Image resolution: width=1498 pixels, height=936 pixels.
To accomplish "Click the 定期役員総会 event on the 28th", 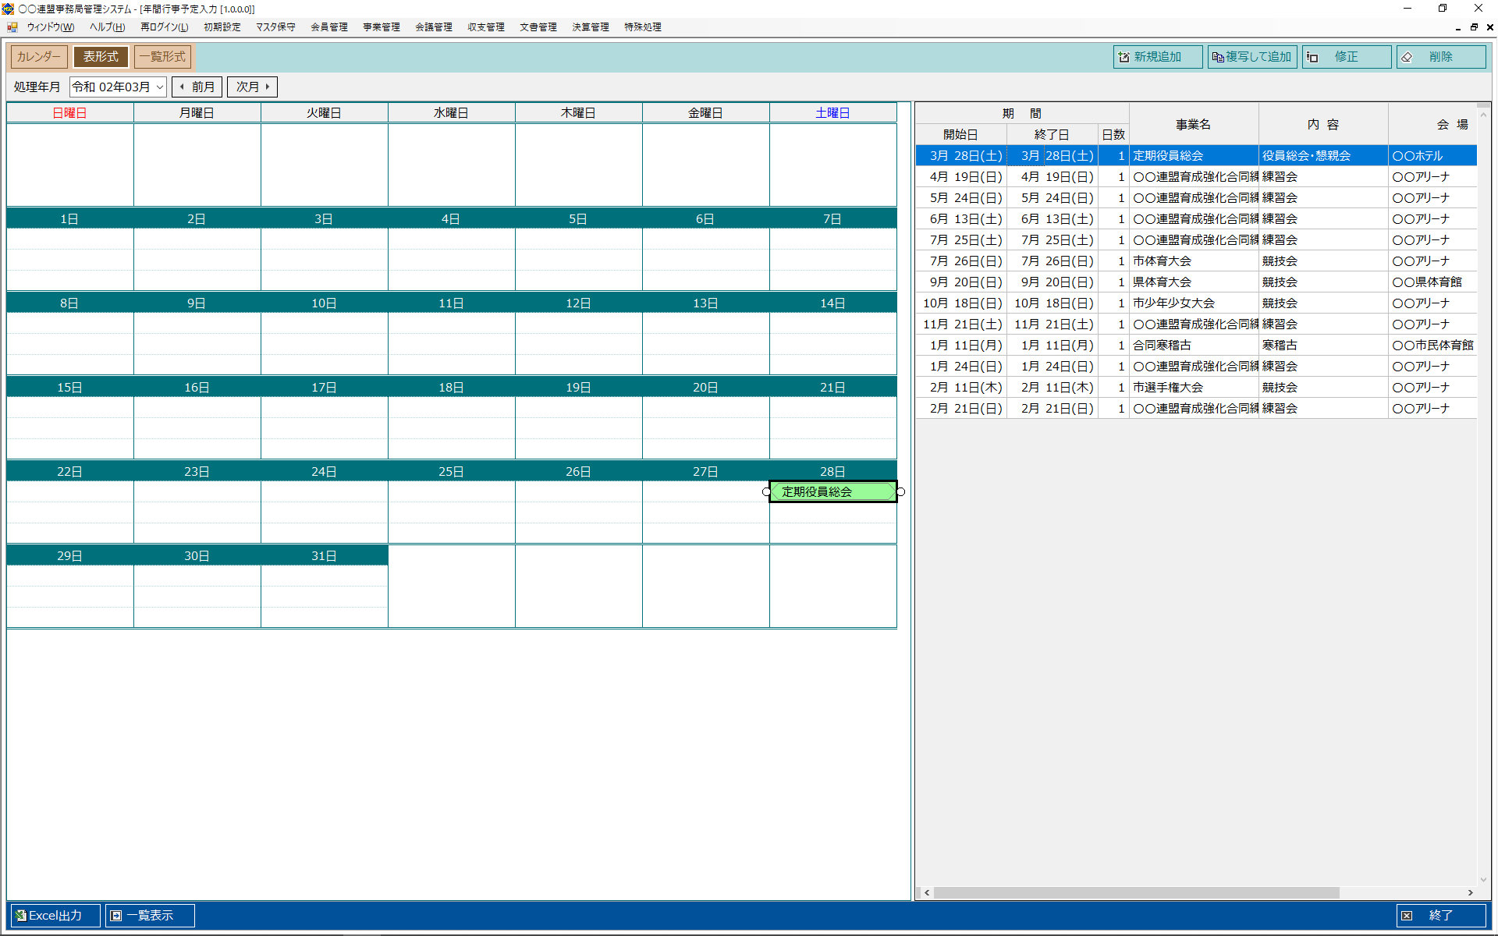I will 832,491.
